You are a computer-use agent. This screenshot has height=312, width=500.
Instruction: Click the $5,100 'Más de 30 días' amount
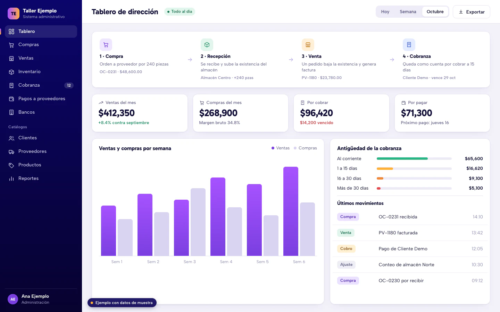(x=476, y=188)
